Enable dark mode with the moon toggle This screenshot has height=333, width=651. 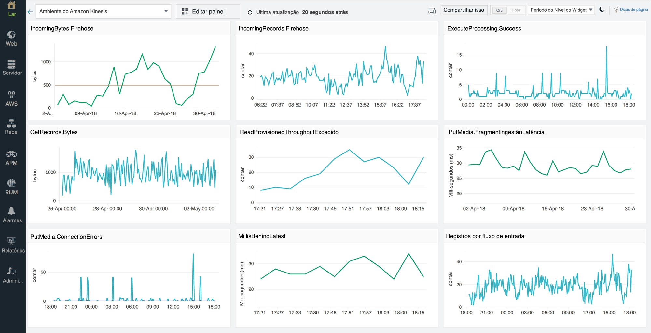point(602,10)
